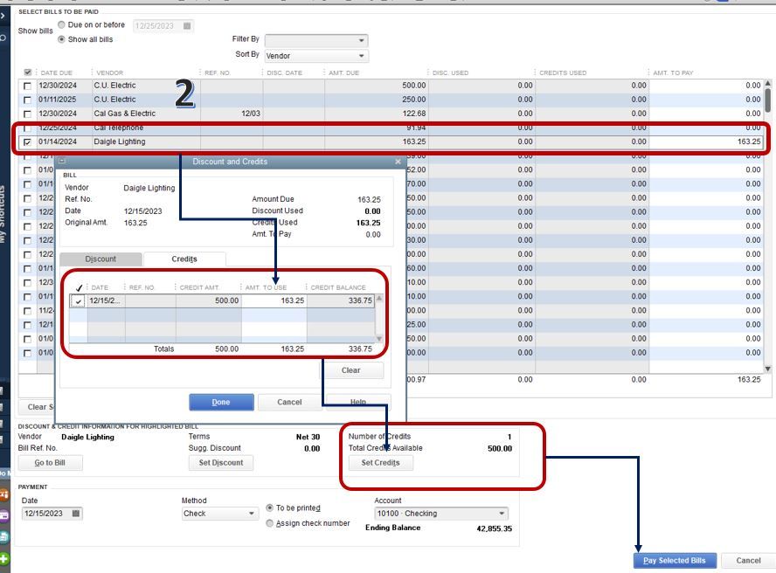Open calendar beside Due on or before date

187,25
